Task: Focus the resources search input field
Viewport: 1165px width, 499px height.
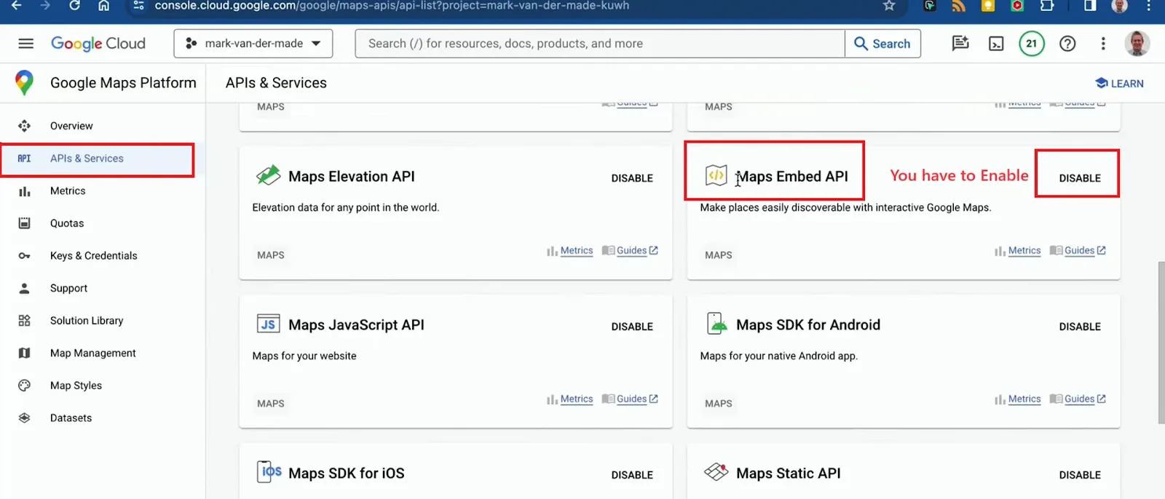Action: coord(600,44)
